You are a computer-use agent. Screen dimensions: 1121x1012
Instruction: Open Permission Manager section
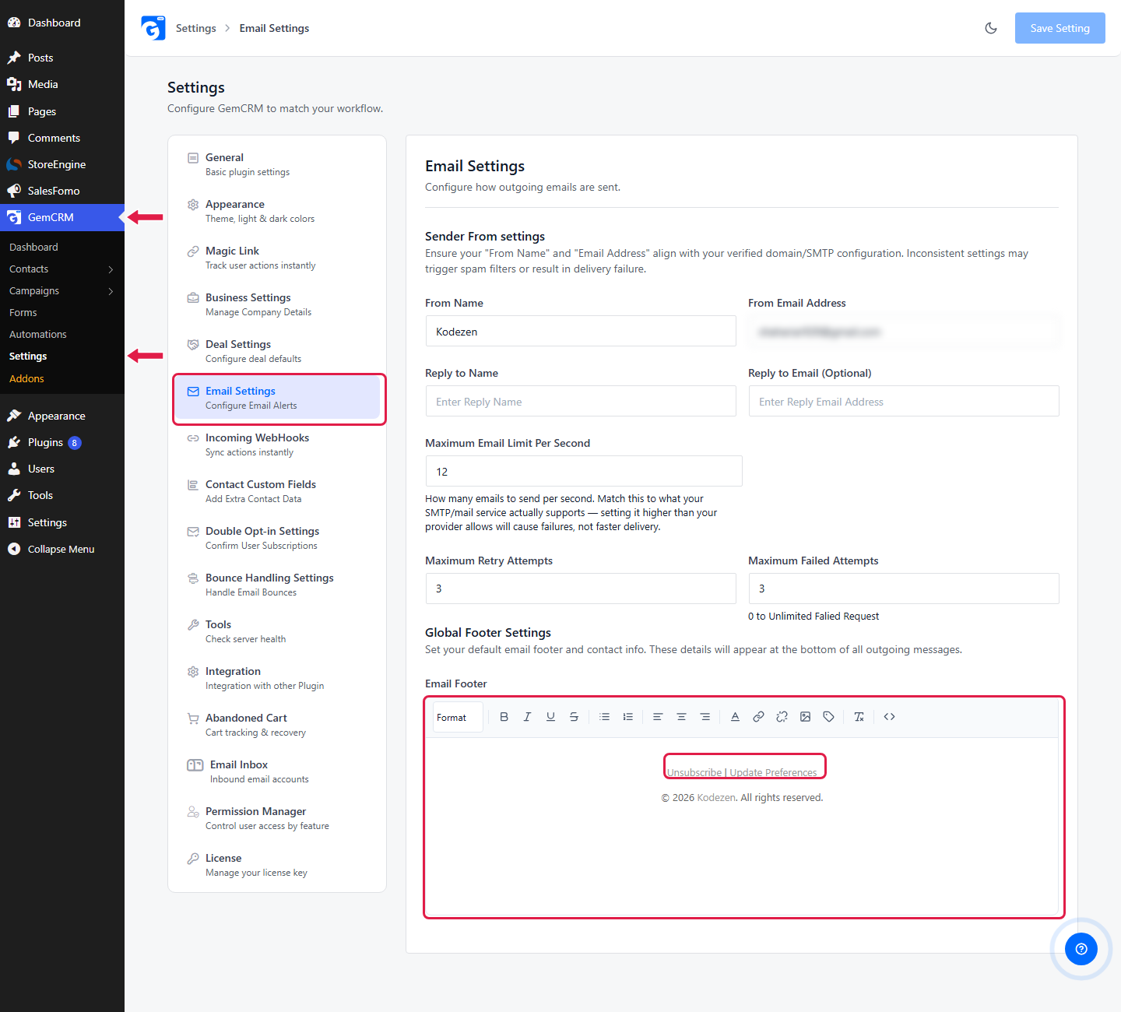277,818
